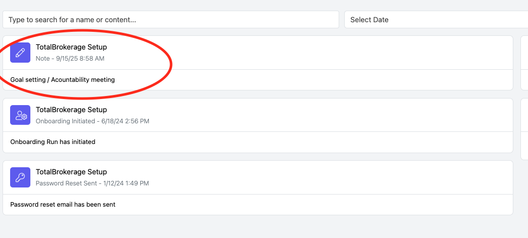528x238 pixels.
Task: Click blank background below the Password Reset card
Action: tap(258, 227)
